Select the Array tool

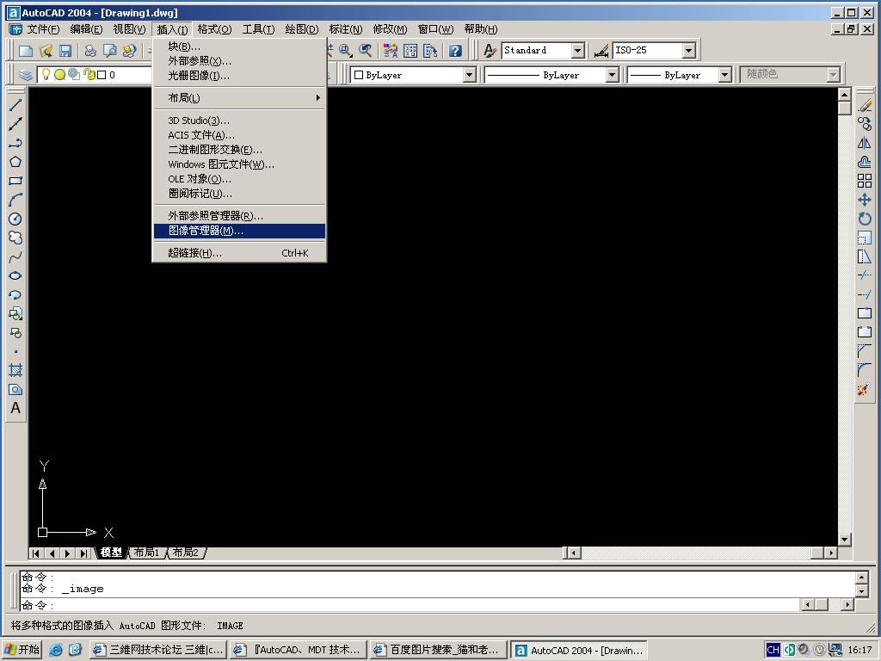click(x=865, y=181)
